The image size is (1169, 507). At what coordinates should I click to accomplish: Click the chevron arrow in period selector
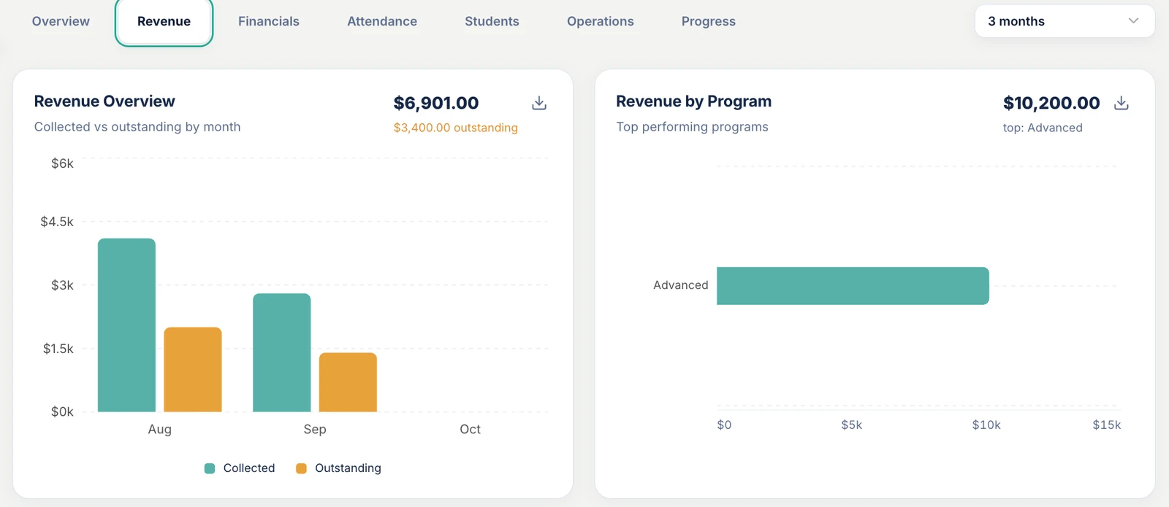(1133, 21)
